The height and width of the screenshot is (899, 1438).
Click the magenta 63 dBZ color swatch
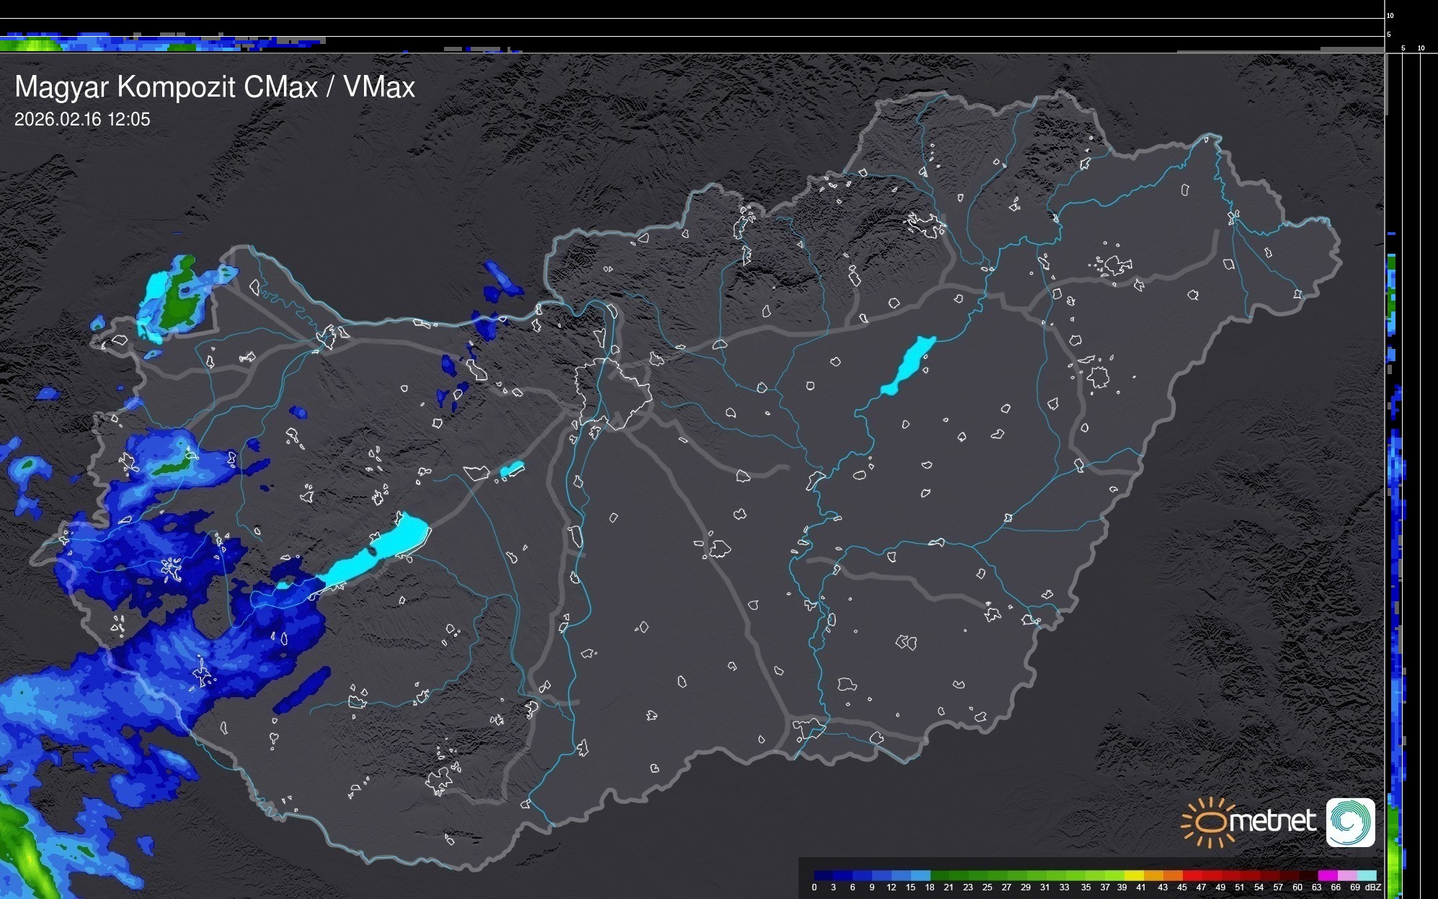pos(1326,875)
